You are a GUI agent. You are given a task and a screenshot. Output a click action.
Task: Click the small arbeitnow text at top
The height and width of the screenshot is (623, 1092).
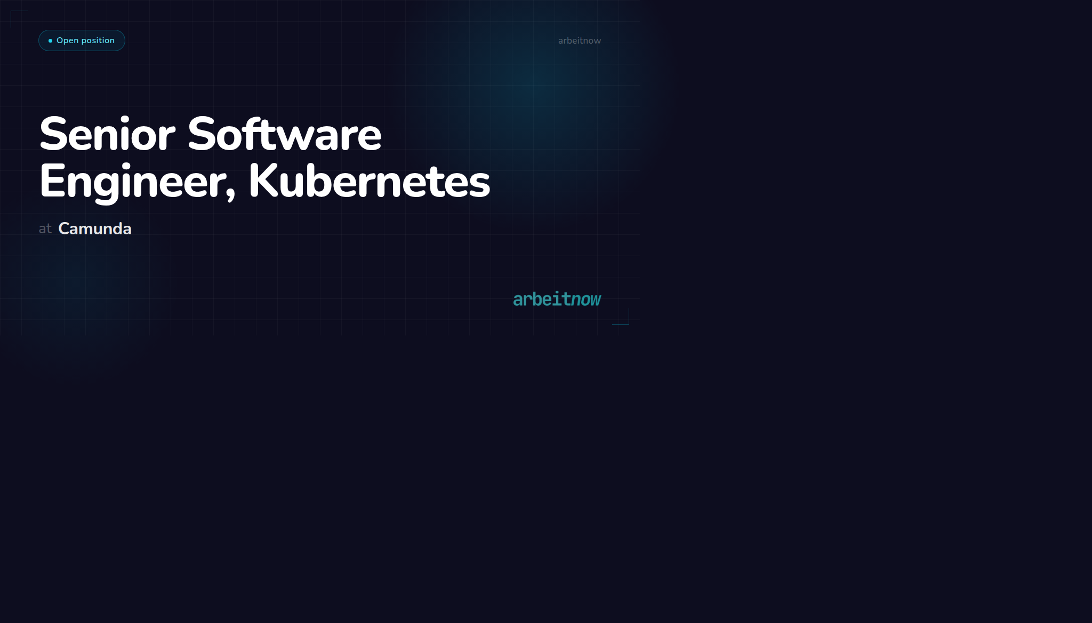(x=580, y=40)
